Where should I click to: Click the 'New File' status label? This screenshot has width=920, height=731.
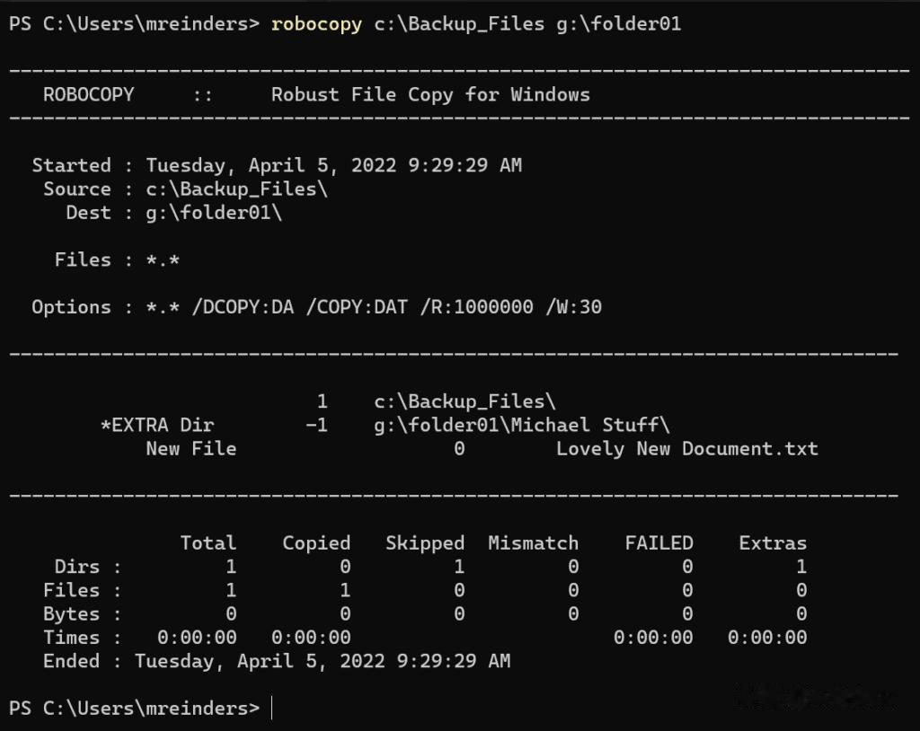[x=190, y=449]
